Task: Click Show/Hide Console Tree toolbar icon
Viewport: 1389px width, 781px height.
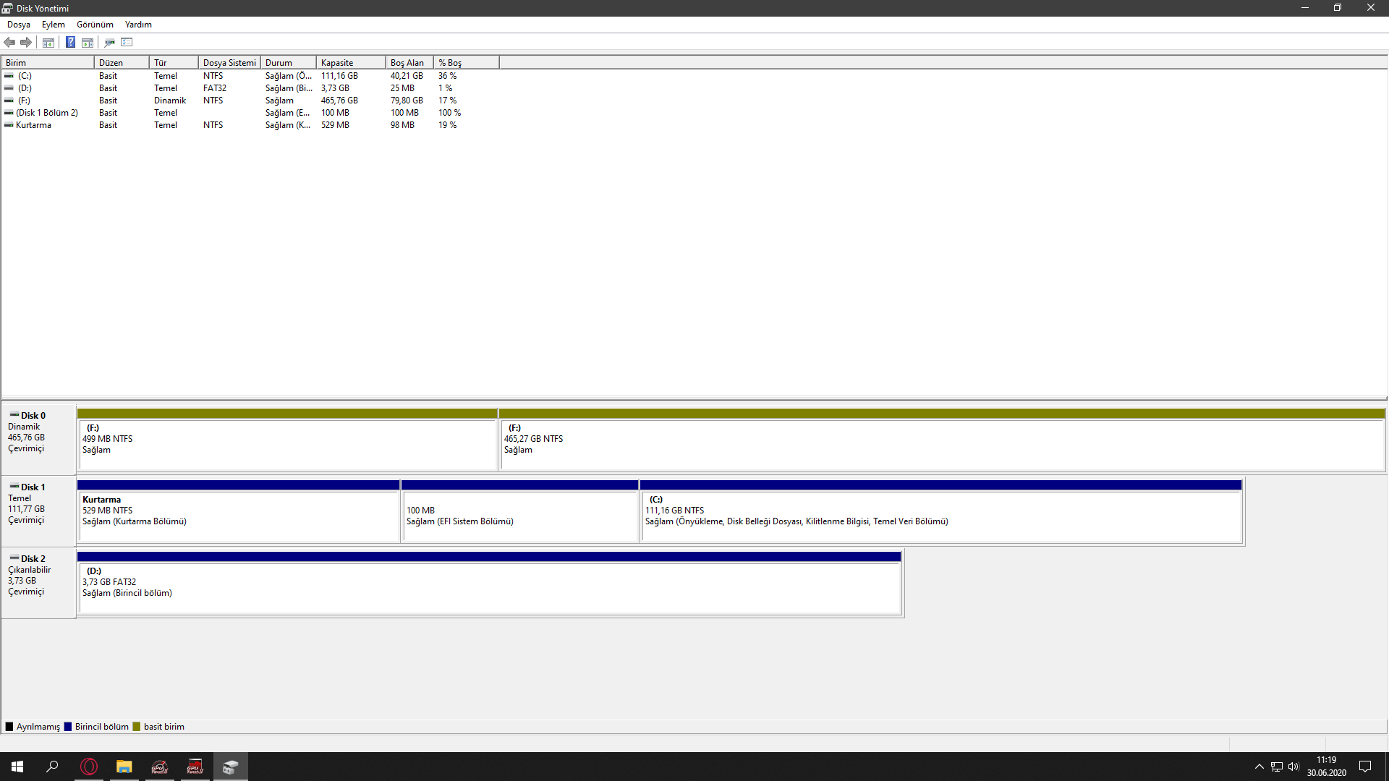Action: point(48,42)
